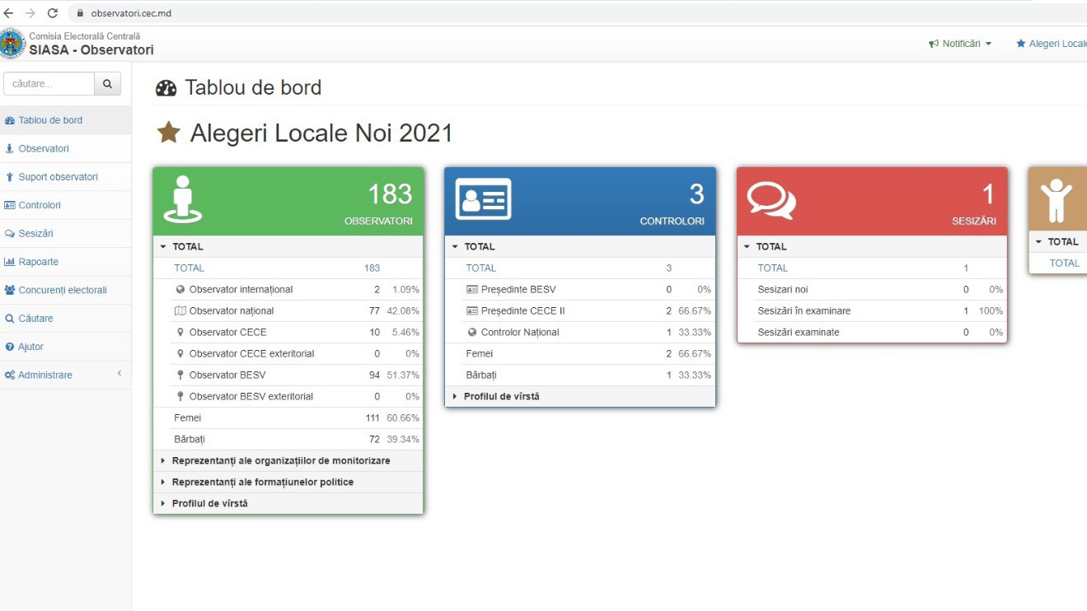
Task: Click the blue ID card icon
Action: (483, 200)
